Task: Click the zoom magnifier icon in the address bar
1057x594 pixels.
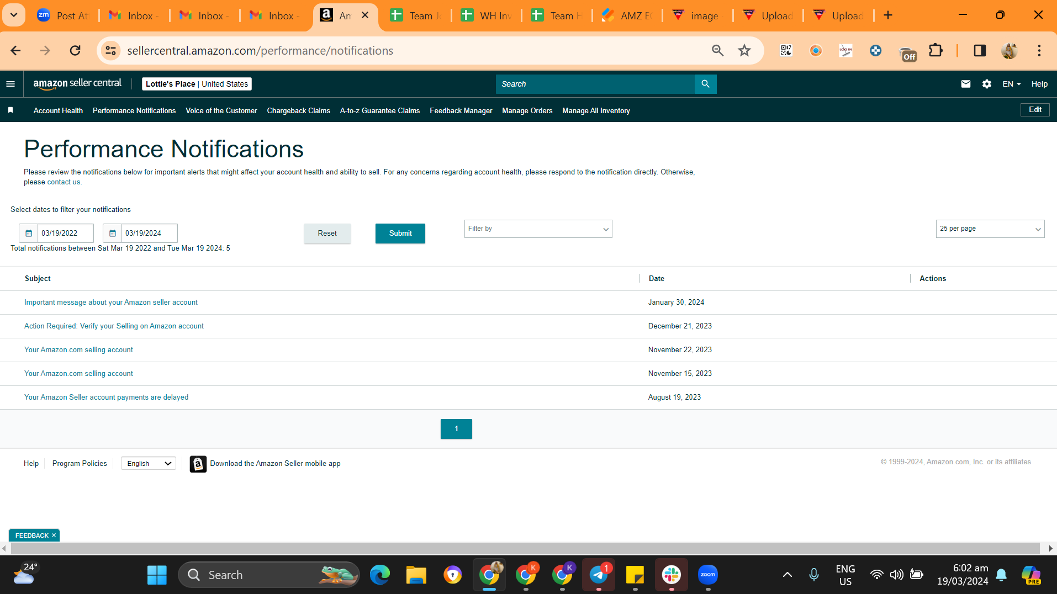Action: 717,51
